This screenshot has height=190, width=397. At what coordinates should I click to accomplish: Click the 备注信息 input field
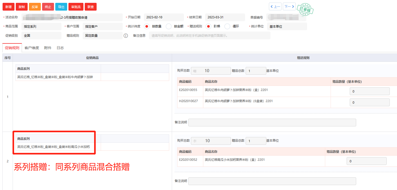pos(209,36)
